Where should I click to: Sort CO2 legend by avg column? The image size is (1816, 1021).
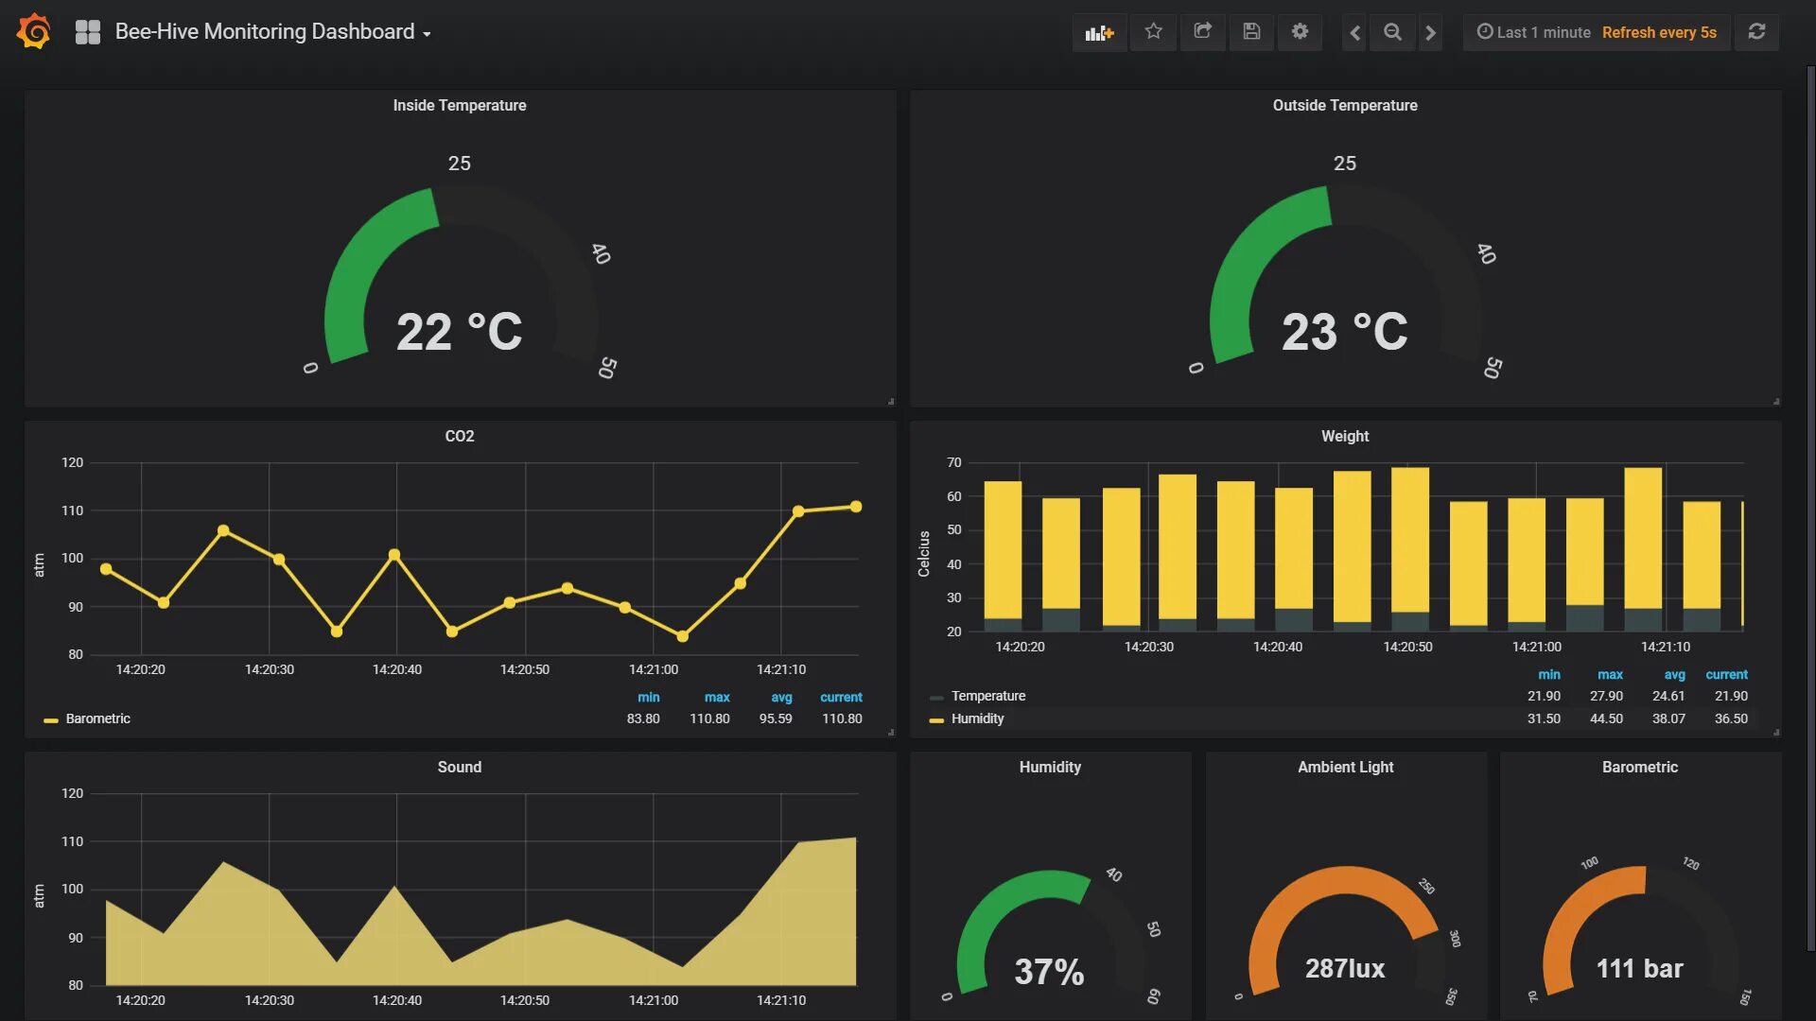tap(781, 698)
